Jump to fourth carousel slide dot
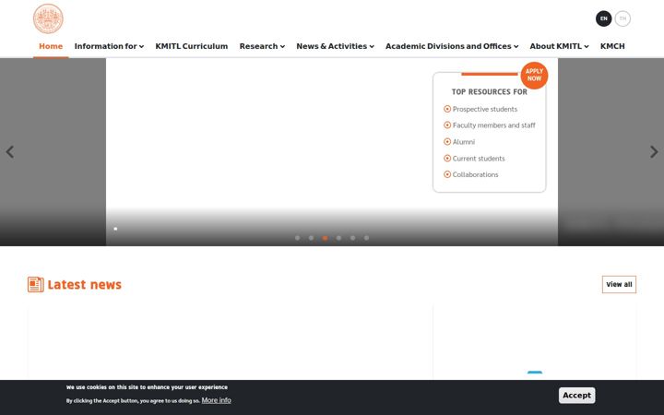This screenshot has width=664, height=415. (x=338, y=238)
